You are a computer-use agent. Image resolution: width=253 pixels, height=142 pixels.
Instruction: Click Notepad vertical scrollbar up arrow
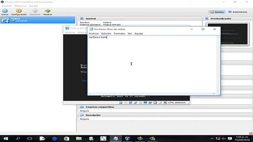pos(218,37)
